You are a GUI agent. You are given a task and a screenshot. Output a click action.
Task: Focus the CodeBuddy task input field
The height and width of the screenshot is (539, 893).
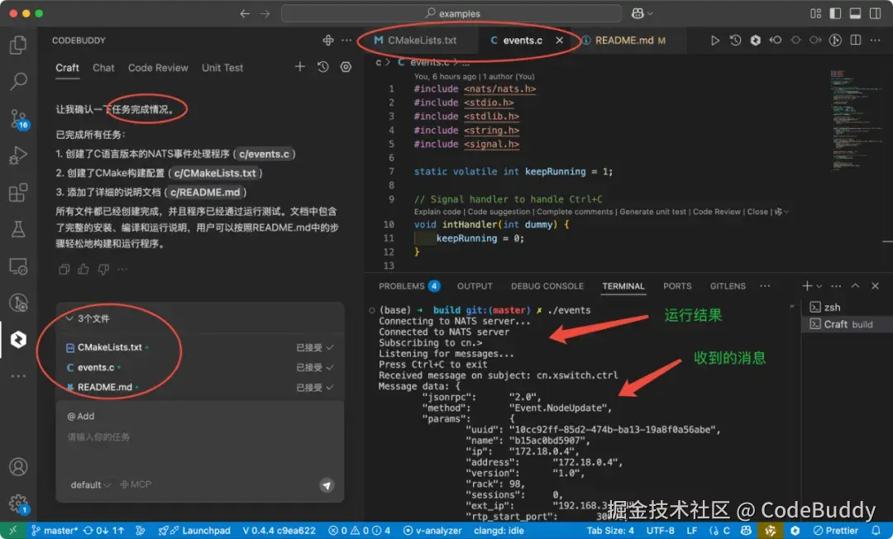click(x=199, y=437)
